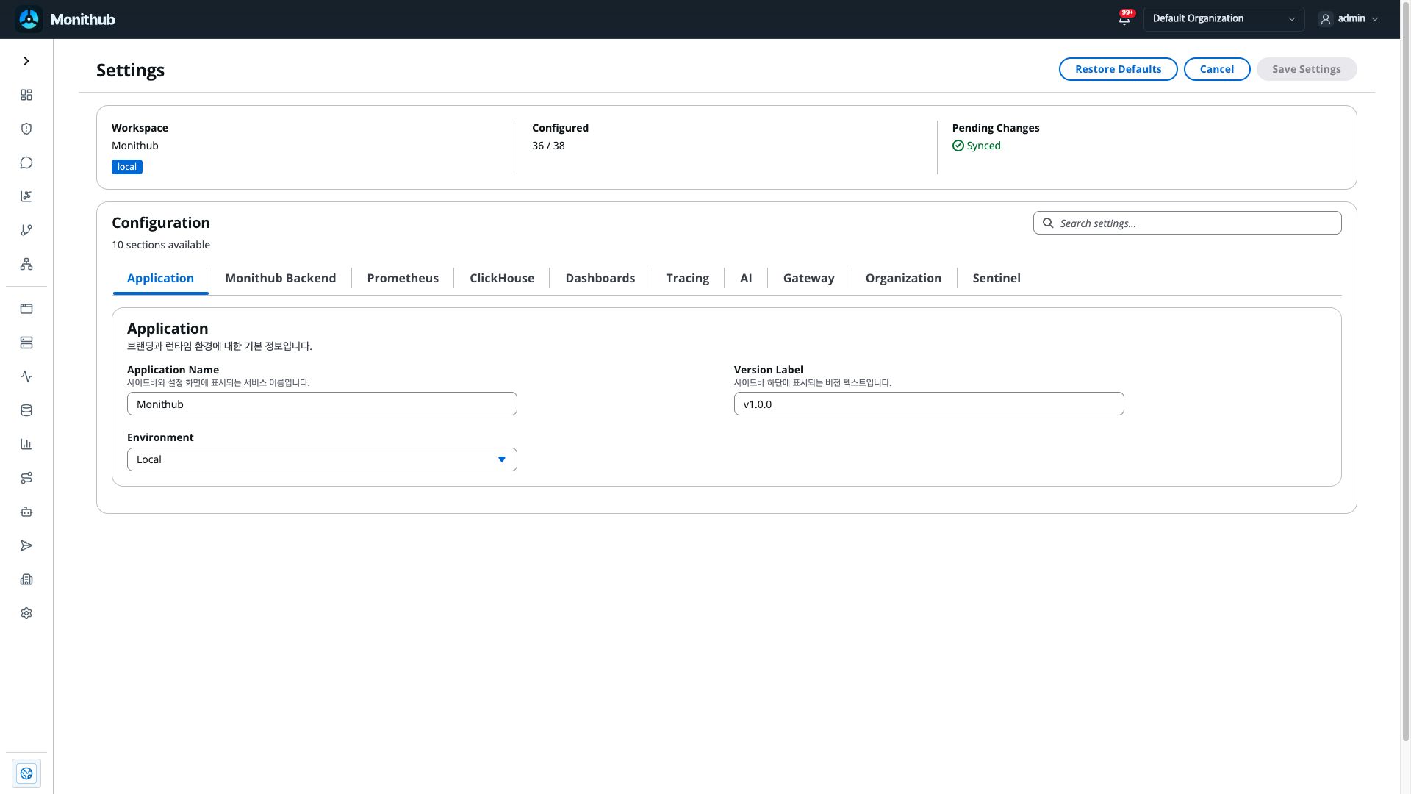Open the git branch icon in sidebar

click(26, 230)
